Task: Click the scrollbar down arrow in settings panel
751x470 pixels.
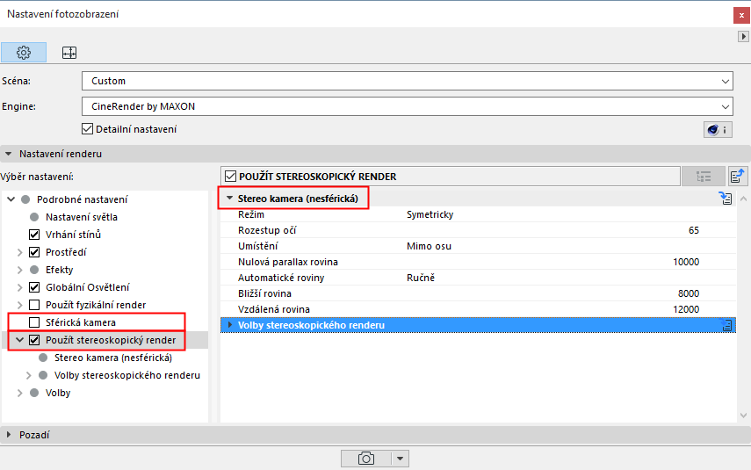Action: click(743, 416)
